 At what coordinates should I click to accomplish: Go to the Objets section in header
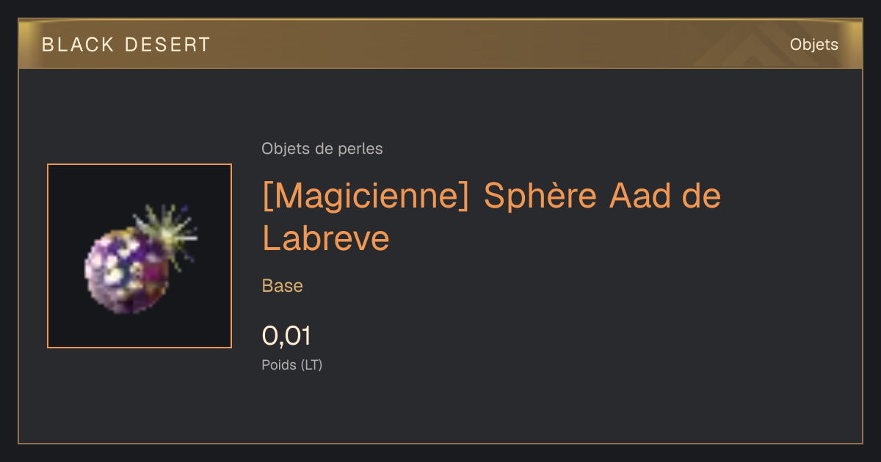pyautogui.click(x=813, y=45)
